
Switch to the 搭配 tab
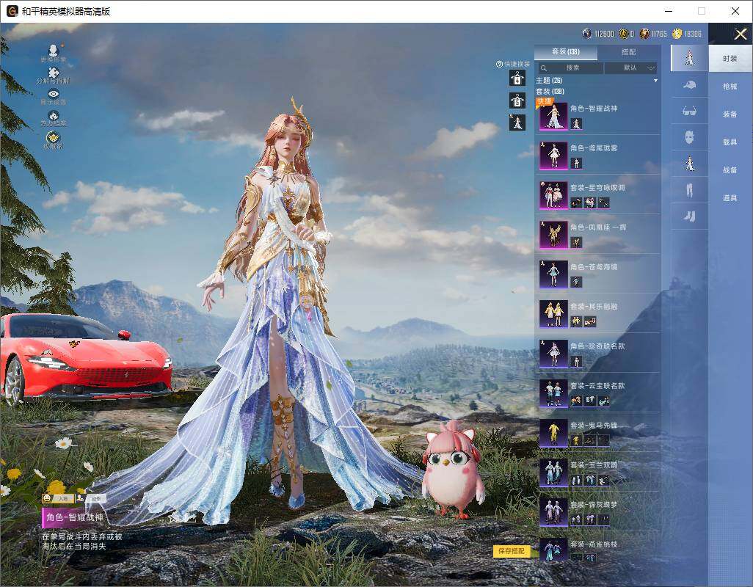pyautogui.click(x=628, y=51)
